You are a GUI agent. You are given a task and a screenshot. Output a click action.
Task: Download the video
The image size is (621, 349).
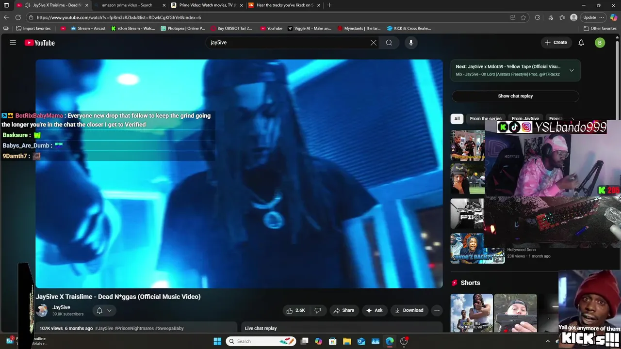point(409,310)
